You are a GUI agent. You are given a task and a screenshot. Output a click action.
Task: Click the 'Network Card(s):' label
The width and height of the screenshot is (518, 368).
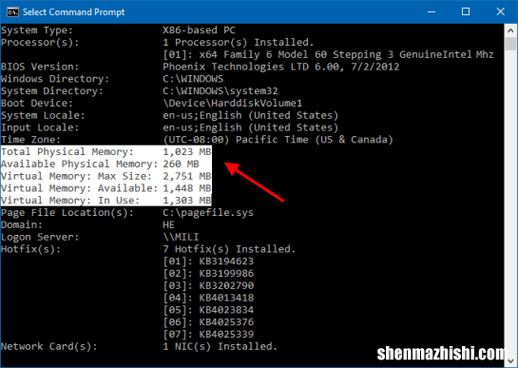click(x=48, y=346)
